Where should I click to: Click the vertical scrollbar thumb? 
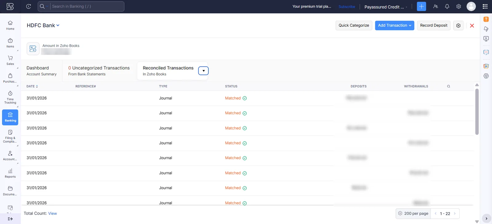pos(477,112)
